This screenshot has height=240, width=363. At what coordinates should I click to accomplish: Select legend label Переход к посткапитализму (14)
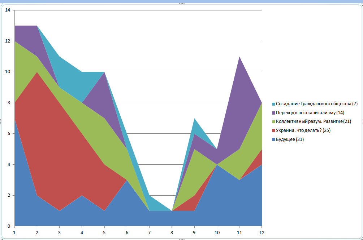tap(310, 113)
